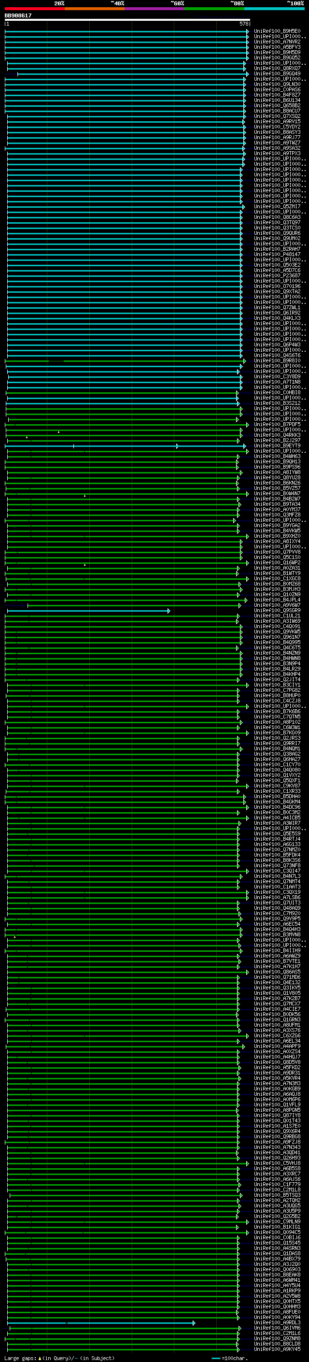
Task: Select label UniRef100_Q5E5S9
Action: pyautogui.click(x=277, y=834)
